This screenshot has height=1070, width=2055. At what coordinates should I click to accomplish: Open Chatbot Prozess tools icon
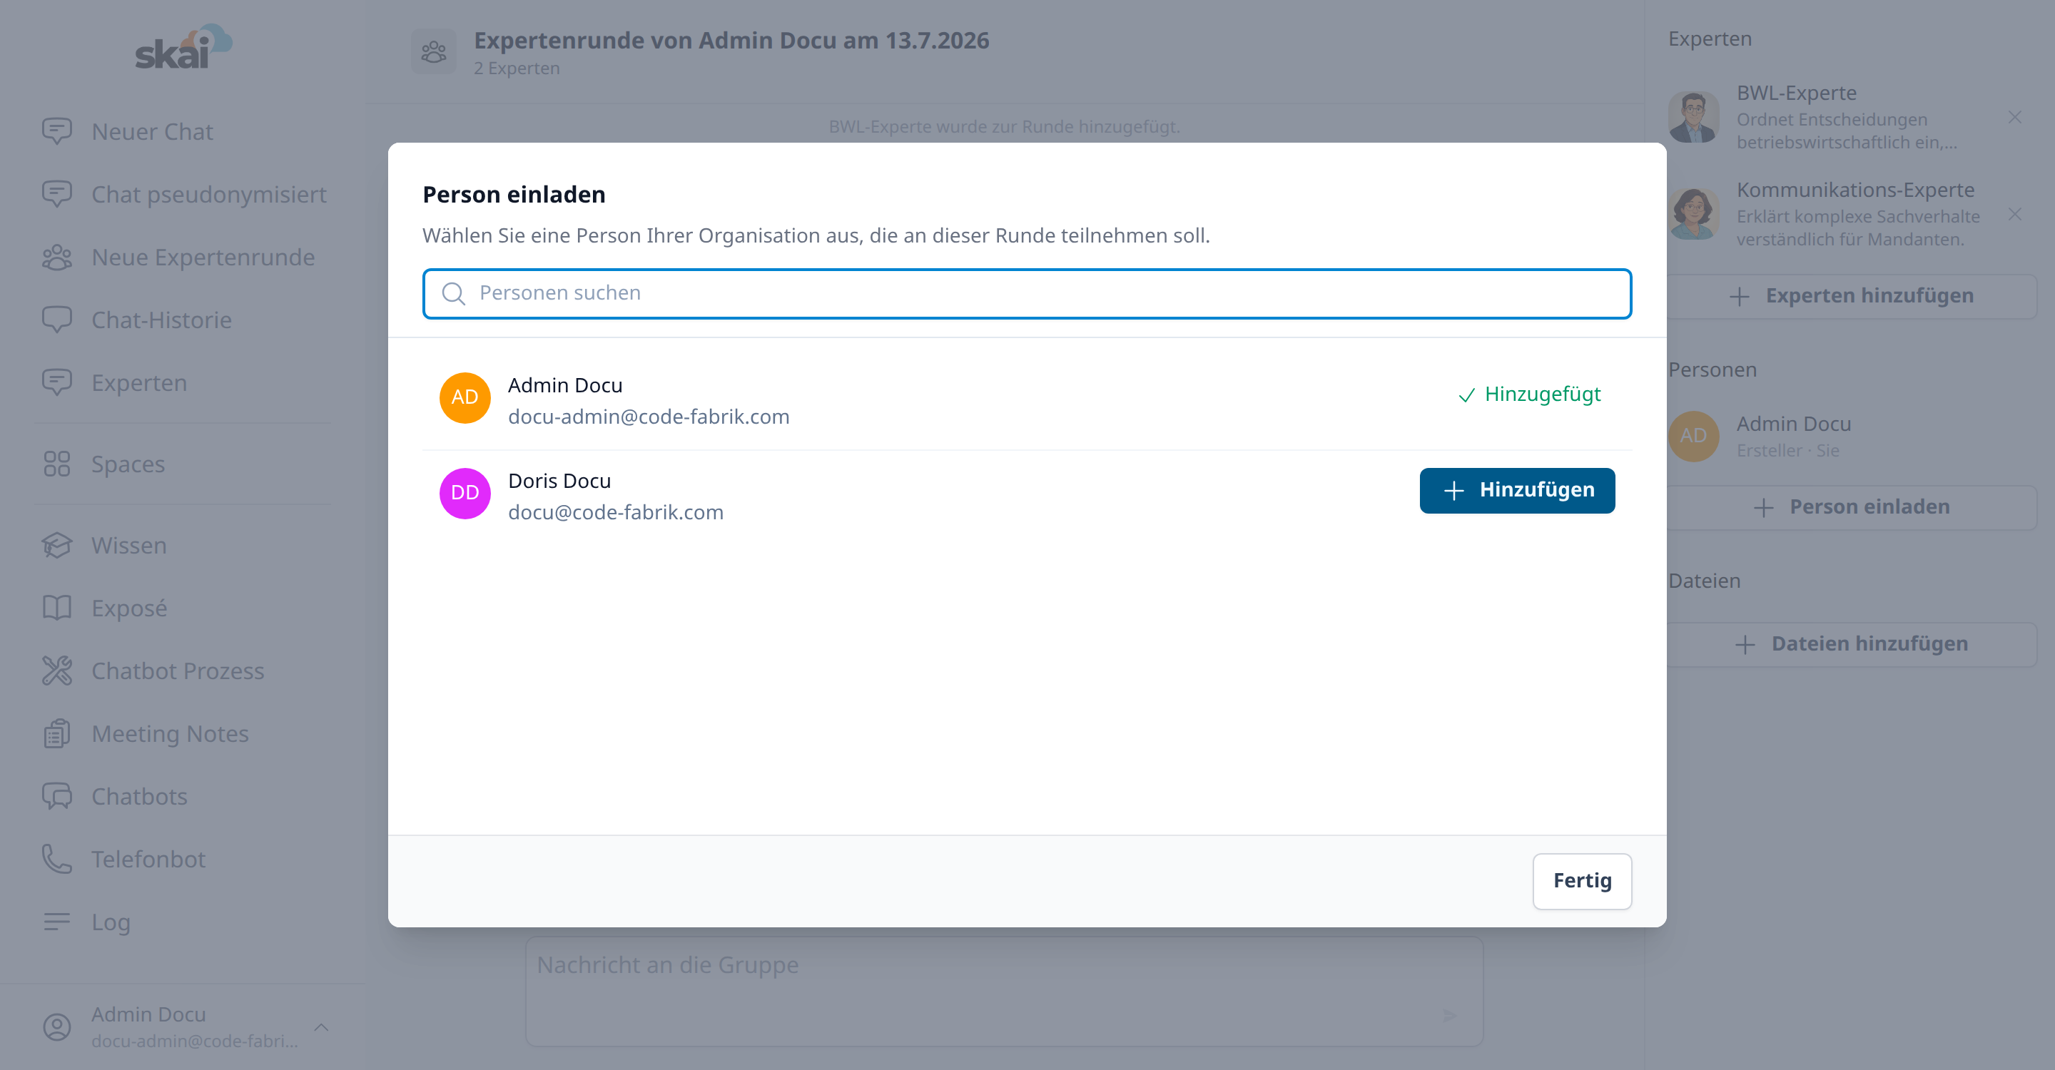(x=56, y=671)
